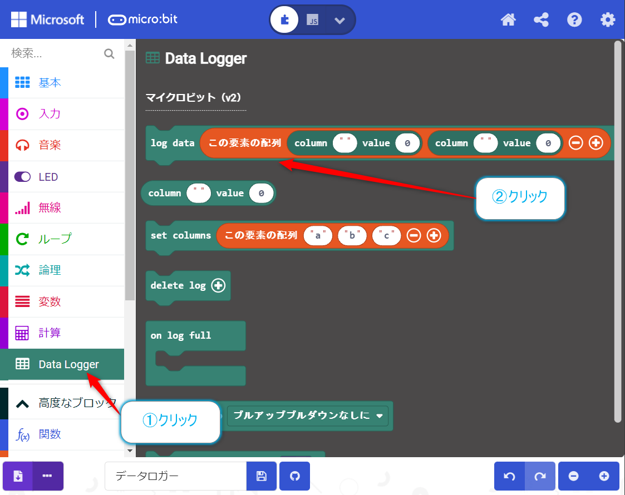This screenshot has width=625, height=495.
Task: Click second column name field in log data
Action: 485,143
